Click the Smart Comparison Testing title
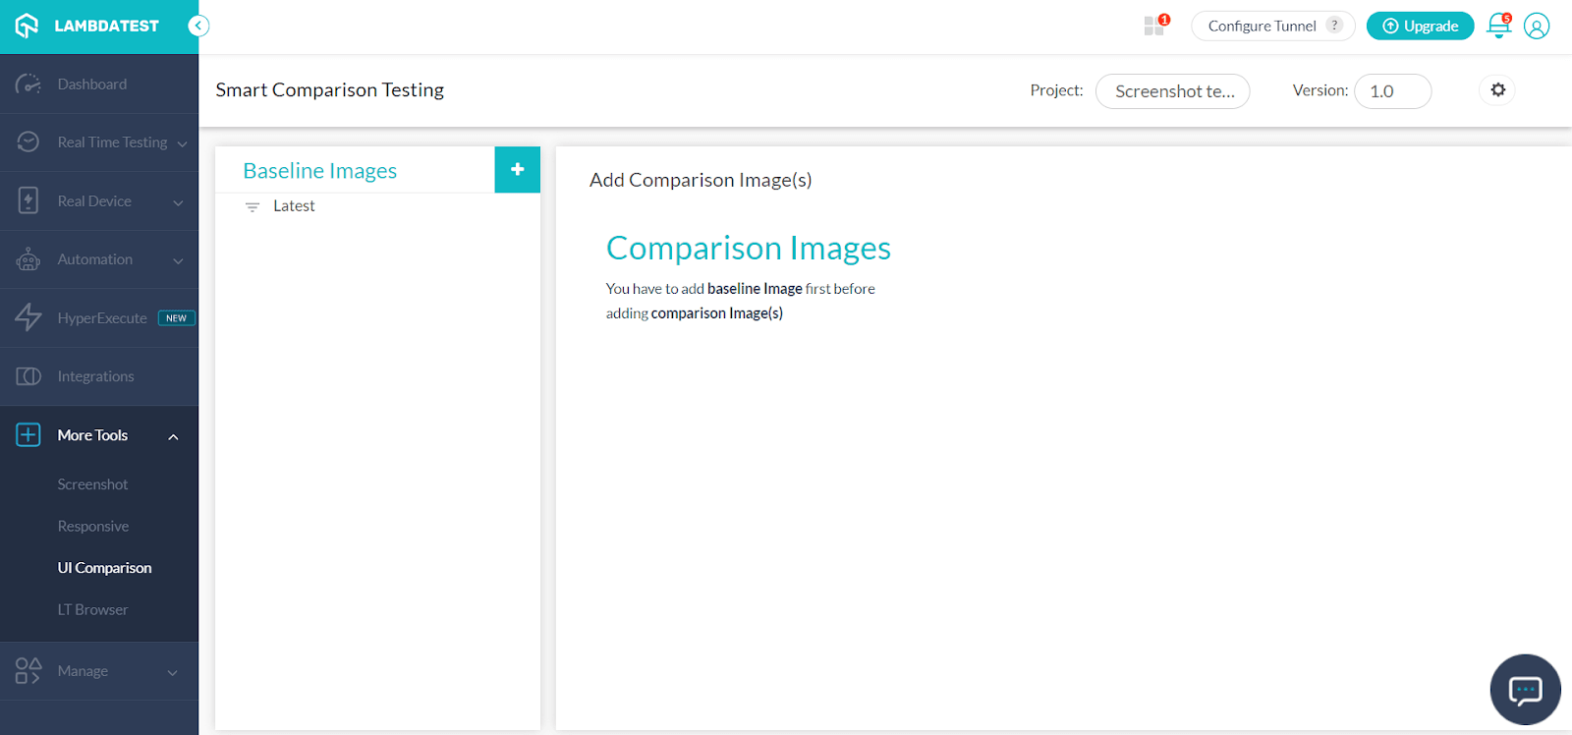This screenshot has height=735, width=1572. 329,90
